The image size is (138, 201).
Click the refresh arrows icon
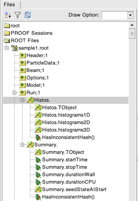click(28, 15)
